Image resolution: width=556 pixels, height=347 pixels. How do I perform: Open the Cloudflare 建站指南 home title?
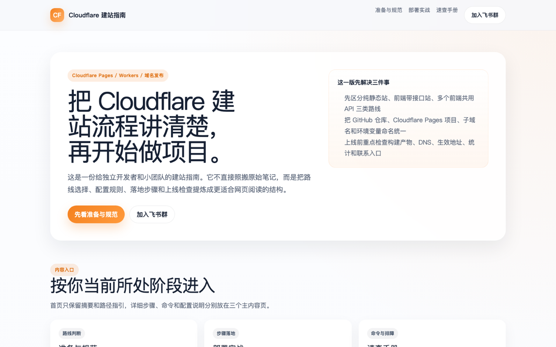click(x=97, y=15)
